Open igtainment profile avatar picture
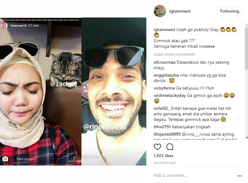Image resolution: width=248 pixels, height=183 pixels. pos(160,11)
